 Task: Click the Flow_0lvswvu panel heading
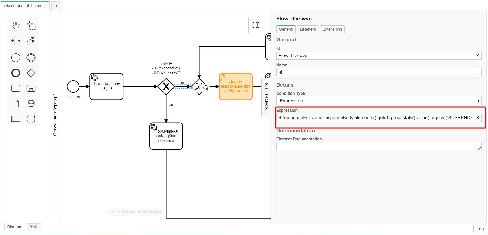click(x=294, y=19)
